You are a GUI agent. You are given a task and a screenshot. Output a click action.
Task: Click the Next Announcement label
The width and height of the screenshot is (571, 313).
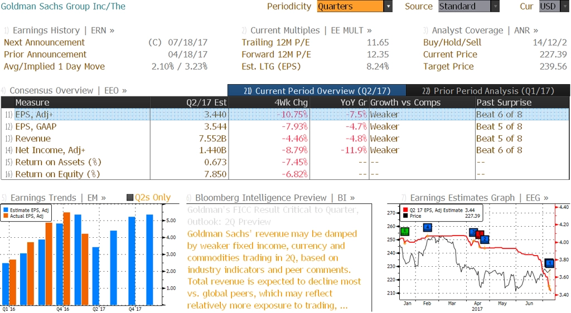click(x=44, y=42)
